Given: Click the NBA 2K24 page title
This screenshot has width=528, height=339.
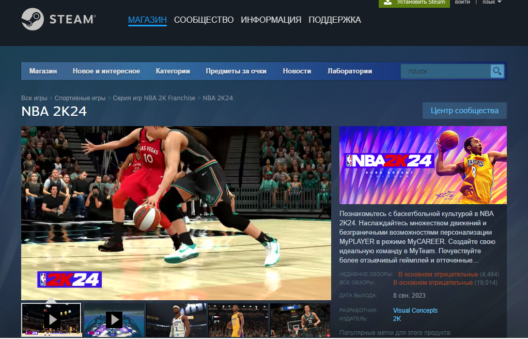Looking at the screenshot, I should click(54, 111).
